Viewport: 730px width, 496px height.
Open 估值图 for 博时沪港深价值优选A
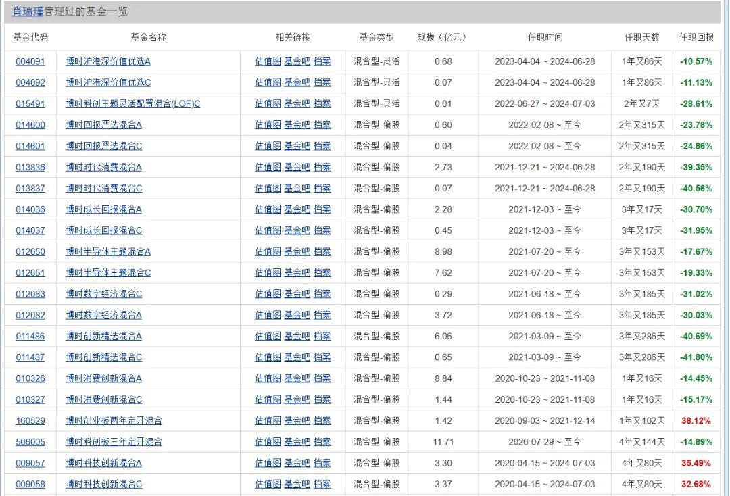268,61
